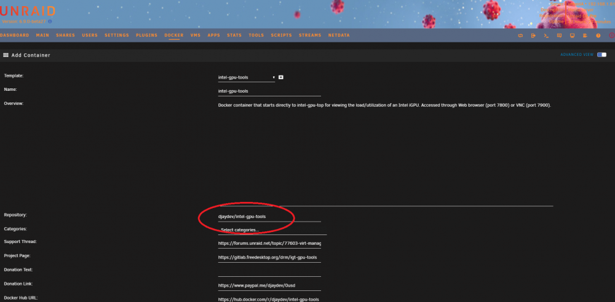Remove the template with the X icon
This screenshot has width=615, height=302.
coord(281,77)
